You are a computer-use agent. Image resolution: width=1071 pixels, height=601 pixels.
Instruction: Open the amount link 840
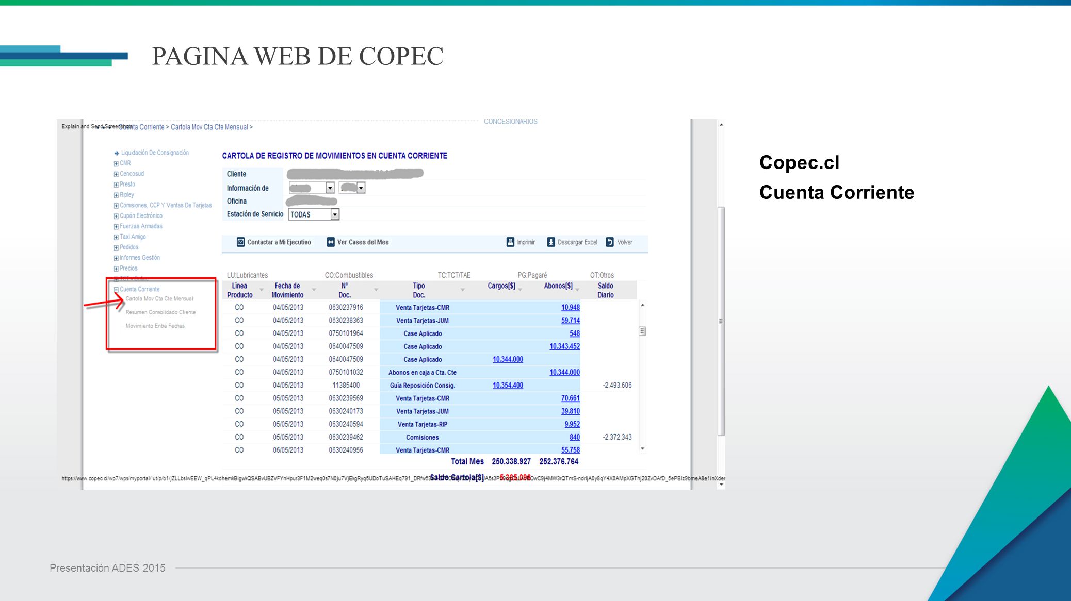[575, 437]
